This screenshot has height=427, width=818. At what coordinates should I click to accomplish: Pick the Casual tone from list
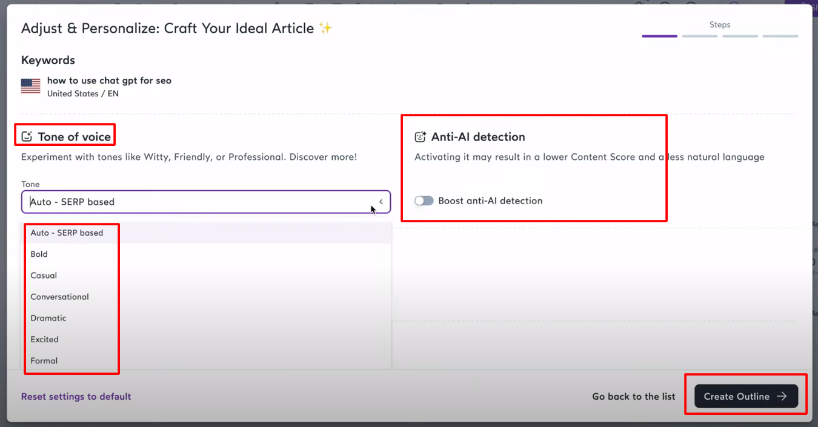pos(44,276)
